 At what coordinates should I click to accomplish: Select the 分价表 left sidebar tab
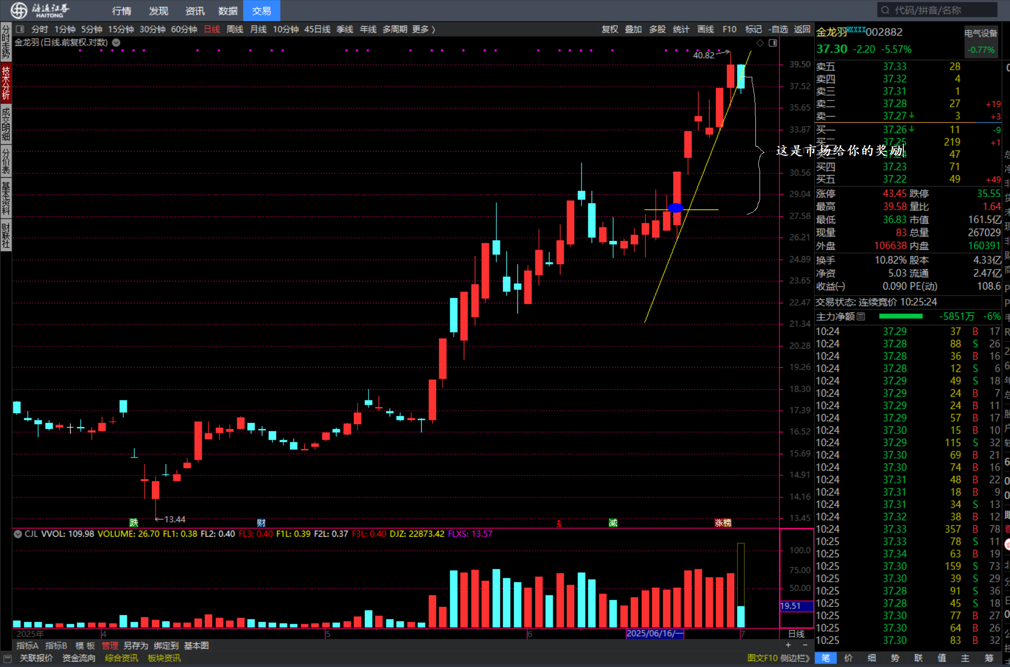6,161
